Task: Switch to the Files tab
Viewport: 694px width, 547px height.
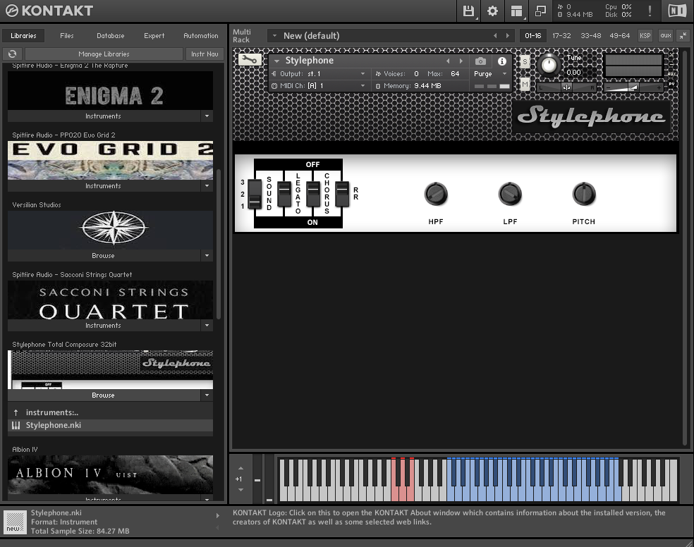Action: 67,36
